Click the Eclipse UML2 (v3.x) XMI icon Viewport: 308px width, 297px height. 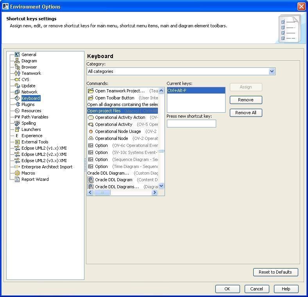click(17, 161)
